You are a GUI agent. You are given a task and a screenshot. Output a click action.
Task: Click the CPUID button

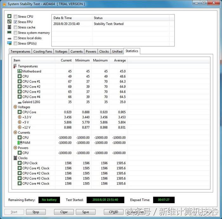coord(114,212)
